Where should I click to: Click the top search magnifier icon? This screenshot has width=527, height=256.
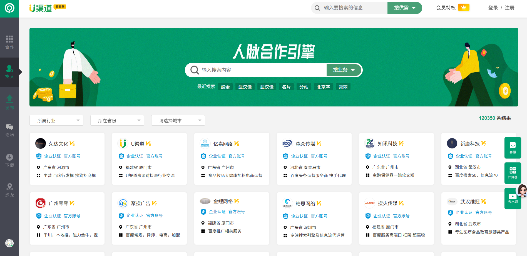pos(317,8)
